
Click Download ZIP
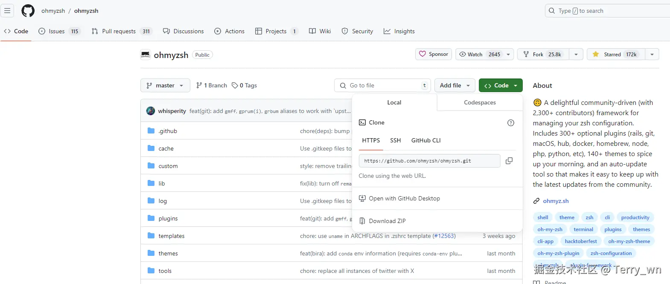(x=387, y=221)
